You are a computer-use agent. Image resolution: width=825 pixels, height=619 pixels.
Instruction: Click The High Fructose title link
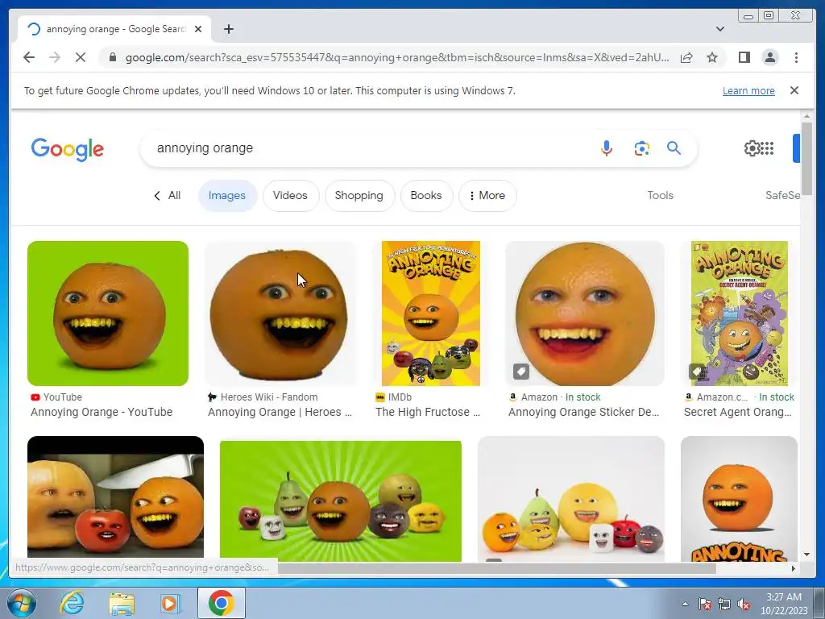click(428, 412)
